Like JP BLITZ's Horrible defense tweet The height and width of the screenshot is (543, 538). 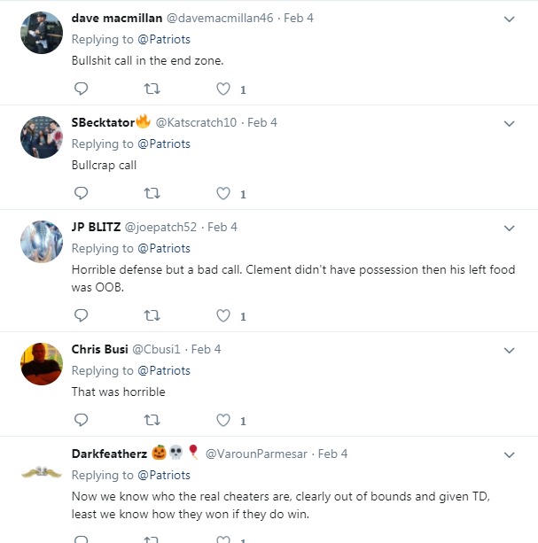(x=224, y=315)
